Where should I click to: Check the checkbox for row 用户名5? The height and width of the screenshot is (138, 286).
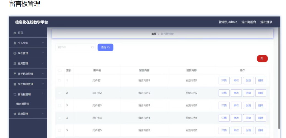tap(59, 130)
